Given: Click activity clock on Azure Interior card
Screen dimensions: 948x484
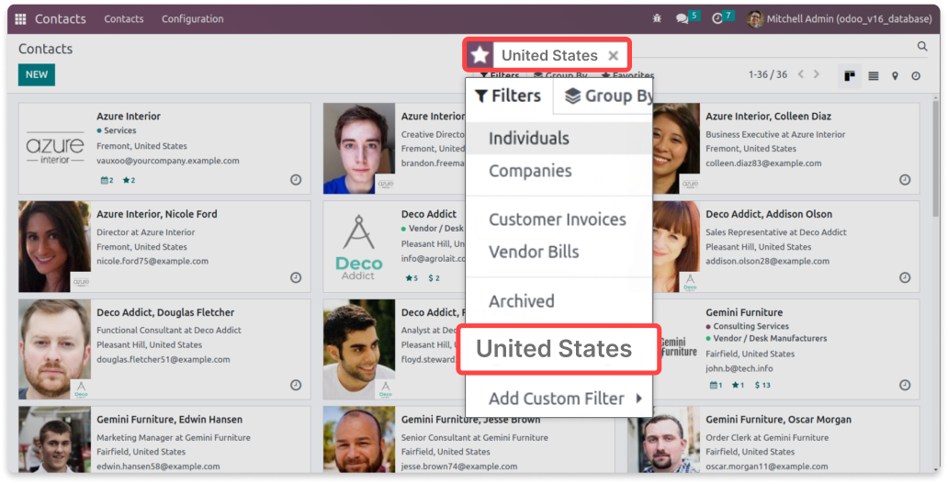Looking at the screenshot, I should [296, 179].
